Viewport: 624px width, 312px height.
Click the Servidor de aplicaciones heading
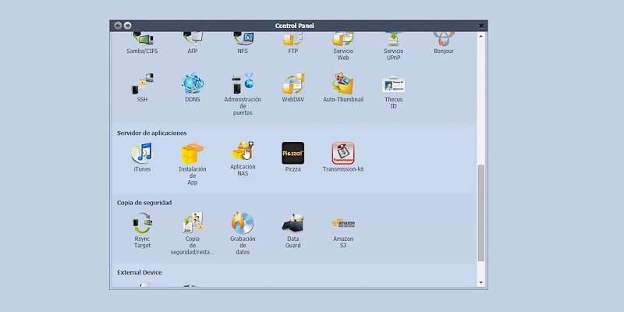[x=151, y=133]
